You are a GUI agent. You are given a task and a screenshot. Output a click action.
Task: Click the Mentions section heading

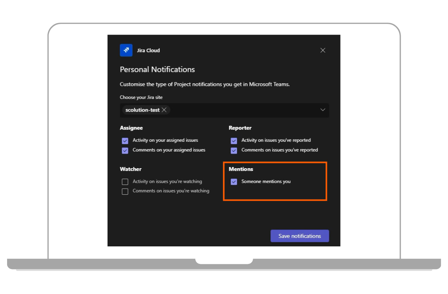coord(241,169)
